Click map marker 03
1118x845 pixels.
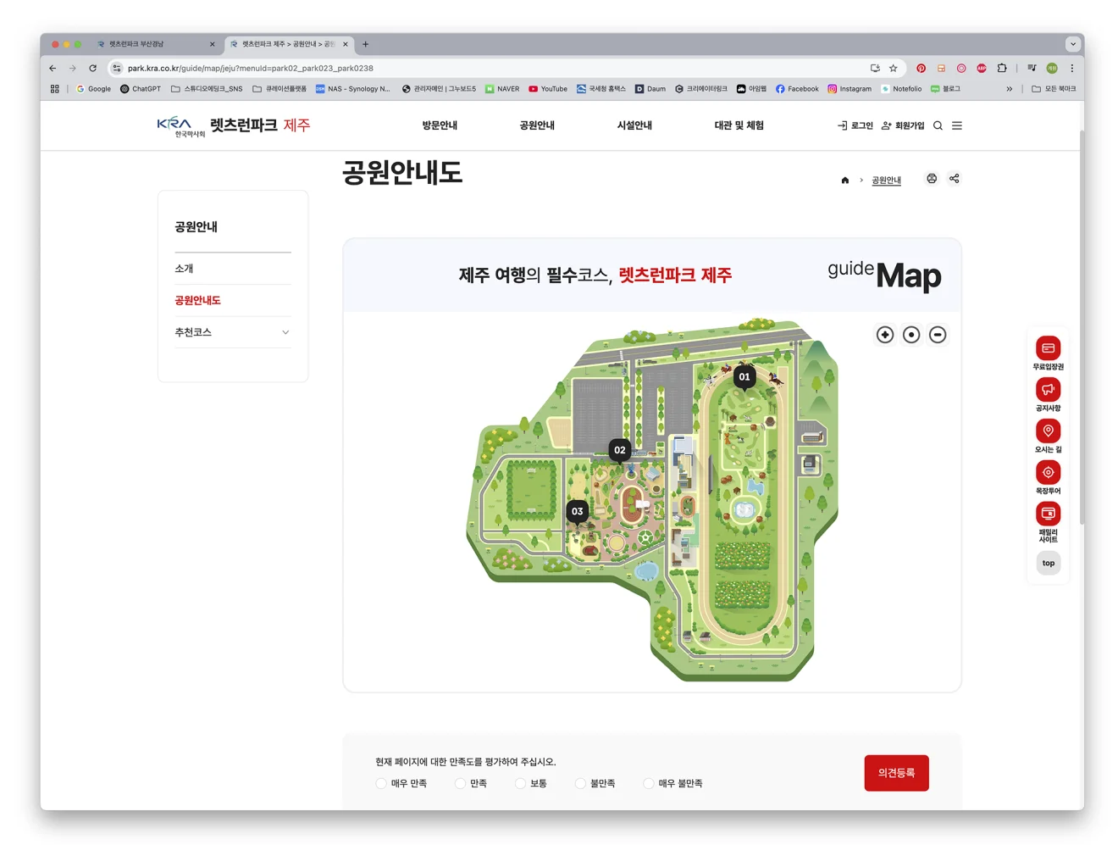tap(577, 512)
